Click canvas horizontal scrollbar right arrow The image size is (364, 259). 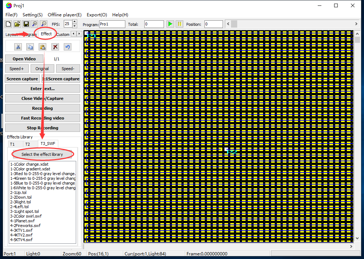pyautogui.click(x=351, y=247)
